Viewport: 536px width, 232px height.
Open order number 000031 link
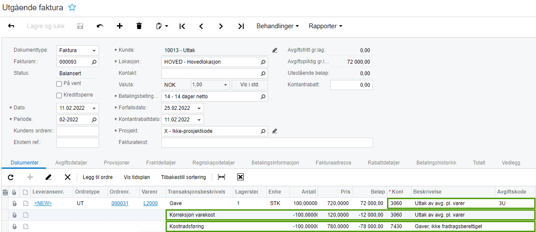(119, 203)
